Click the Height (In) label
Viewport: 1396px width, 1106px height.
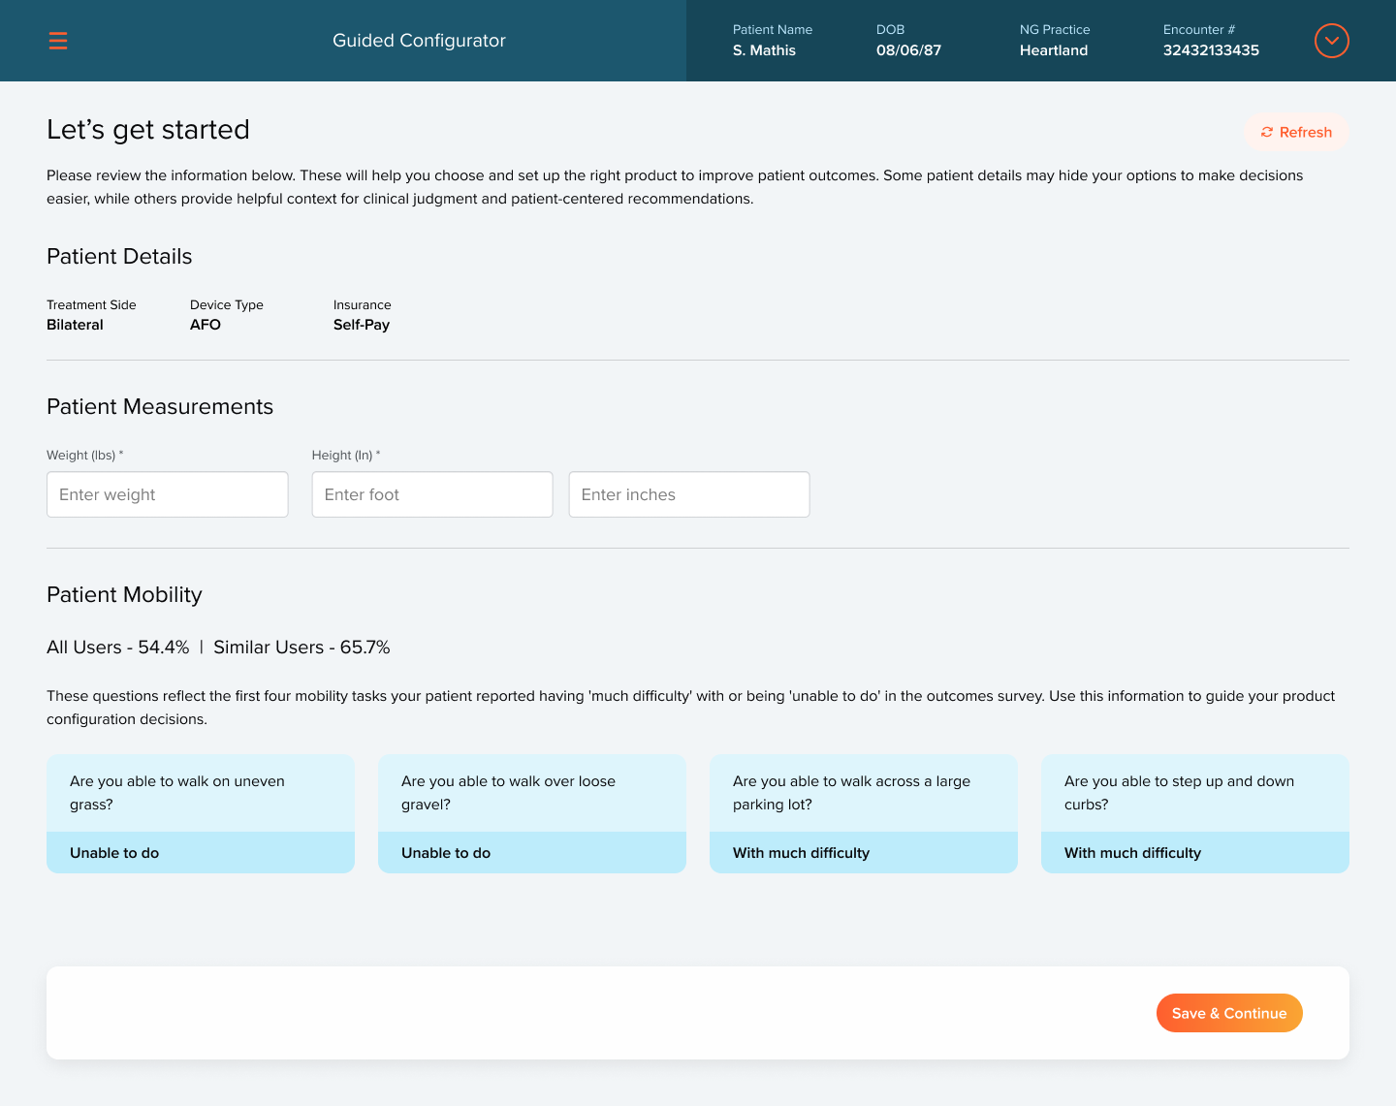point(346,455)
